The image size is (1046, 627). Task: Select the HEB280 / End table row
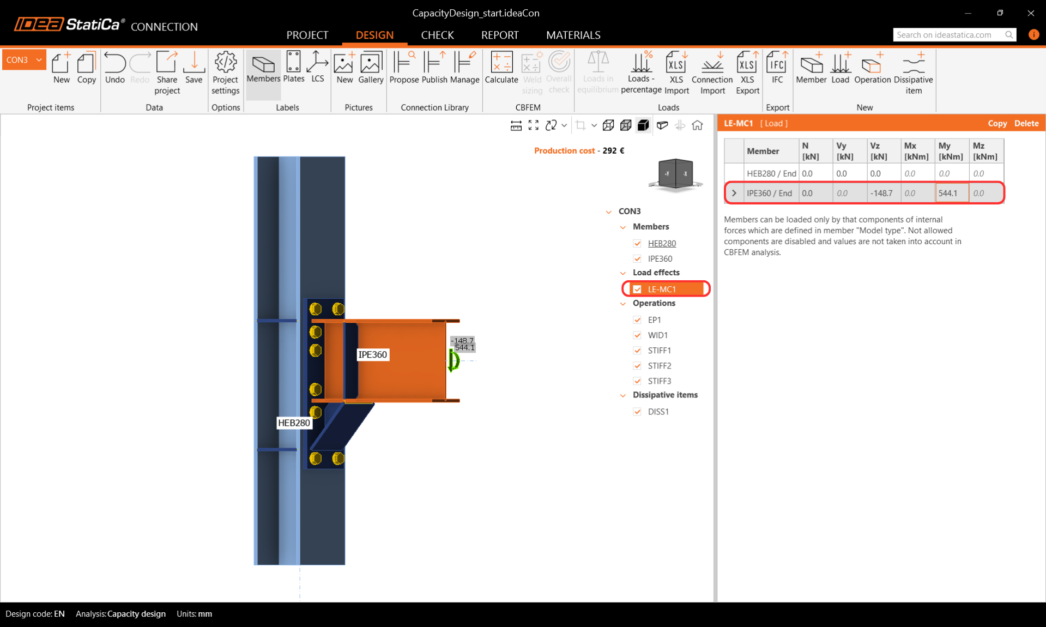click(864, 173)
